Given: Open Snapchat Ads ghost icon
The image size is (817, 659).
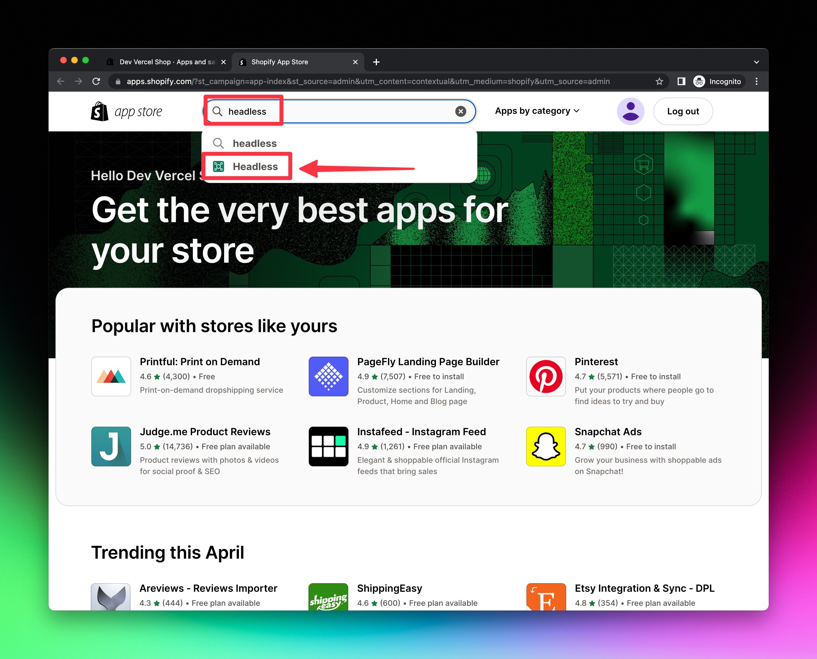Looking at the screenshot, I should point(546,446).
